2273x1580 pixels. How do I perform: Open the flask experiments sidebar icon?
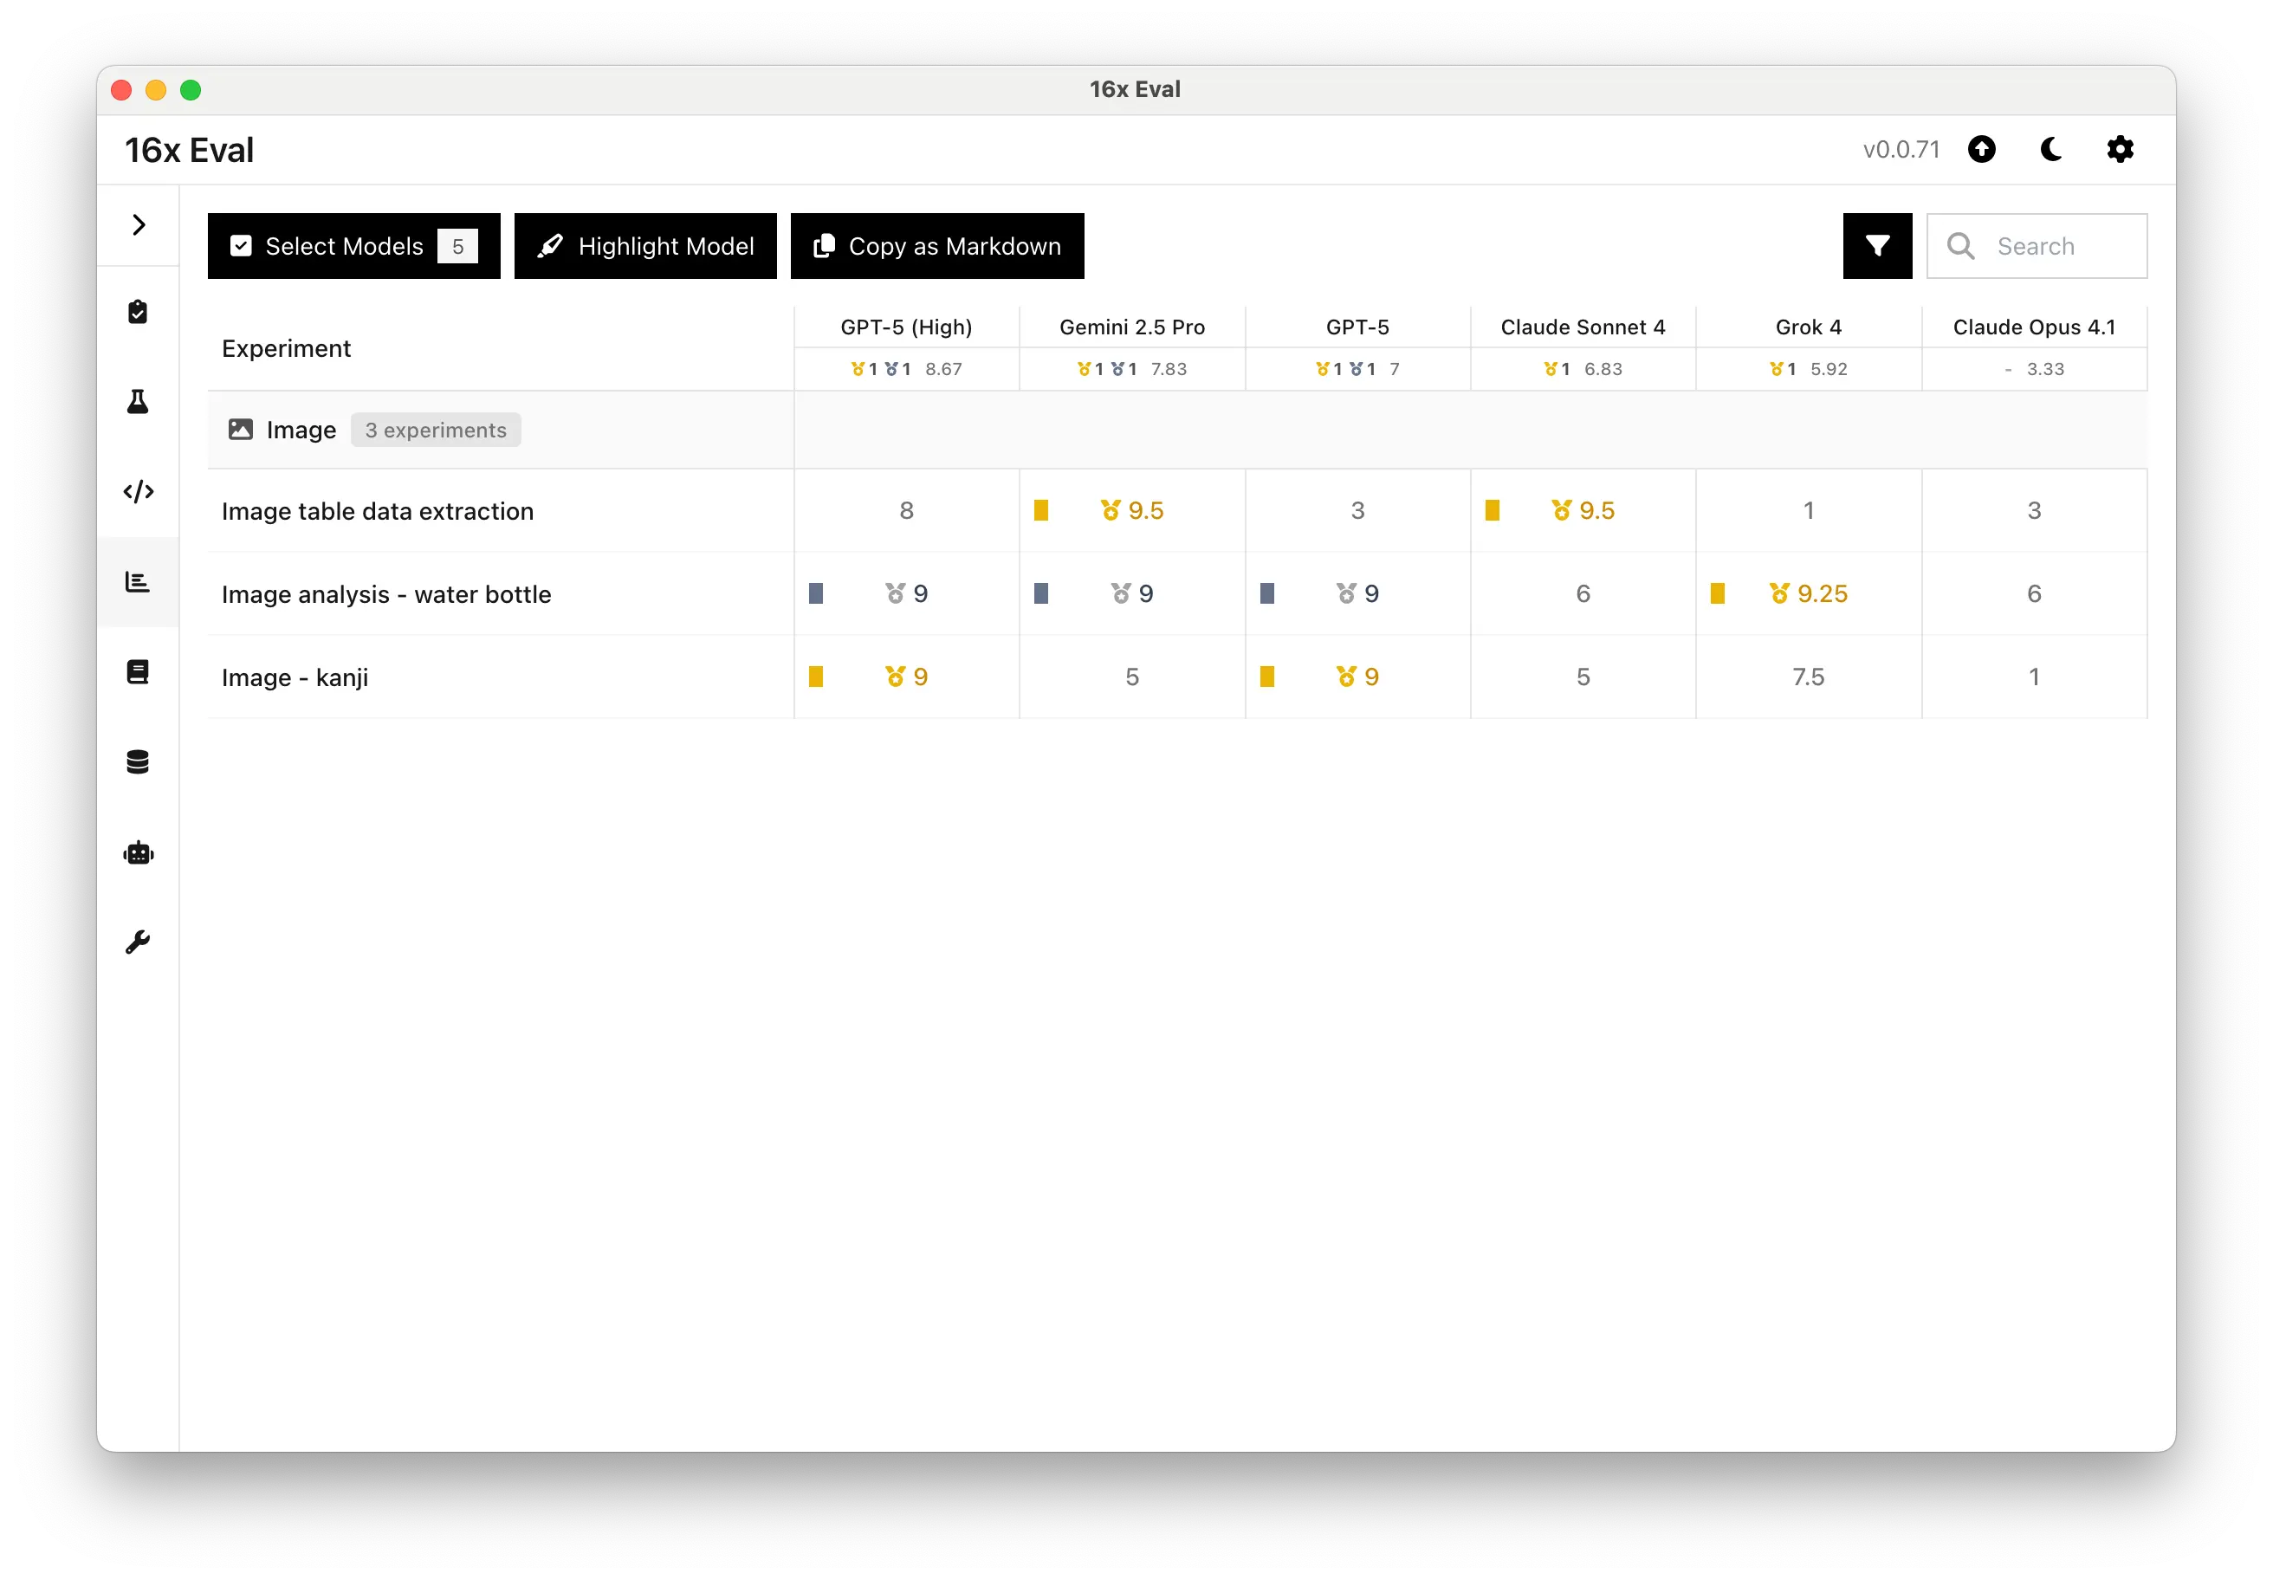pyautogui.click(x=138, y=402)
